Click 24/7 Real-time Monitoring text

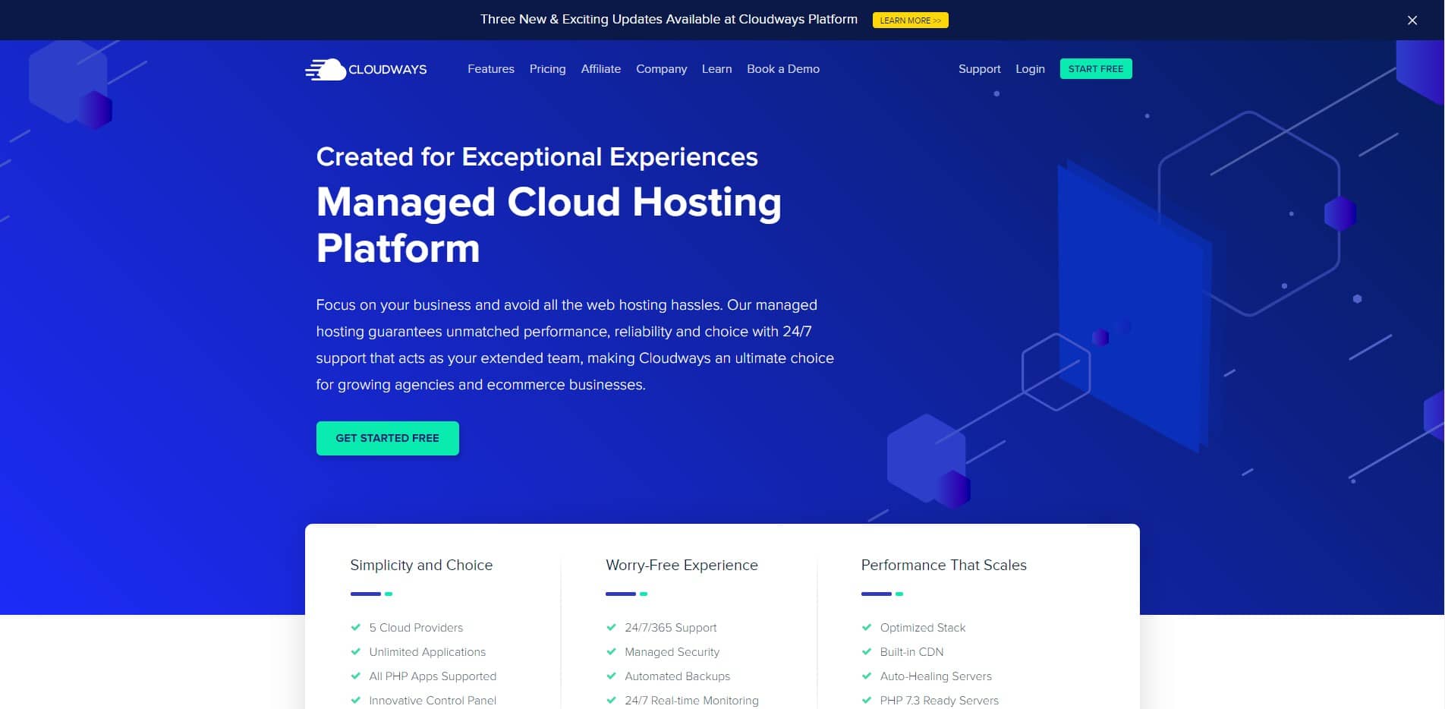pyautogui.click(x=691, y=701)
